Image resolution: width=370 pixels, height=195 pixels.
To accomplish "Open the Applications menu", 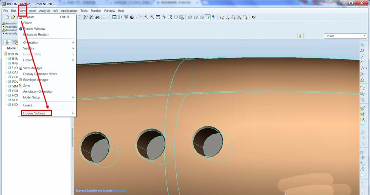I will 69,11.
